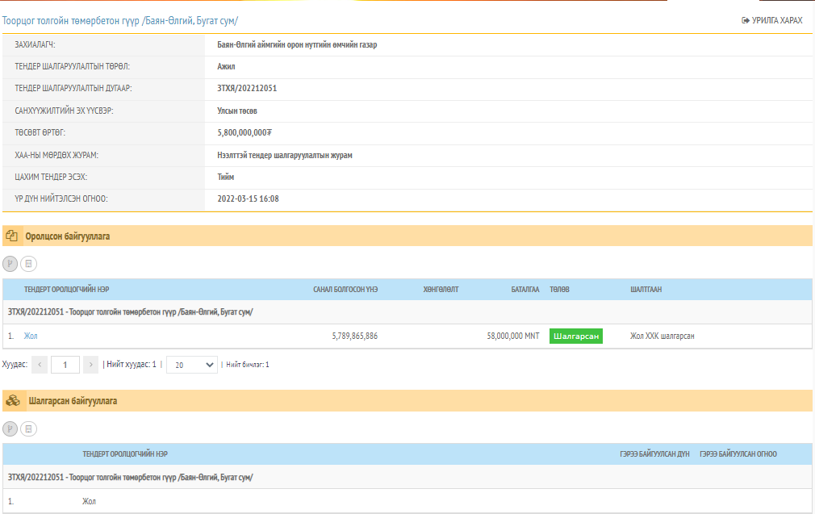Image resolution: width=815 pixels, height=514 pixels.
Task: Click the page number input field
Action: [65, 365]
